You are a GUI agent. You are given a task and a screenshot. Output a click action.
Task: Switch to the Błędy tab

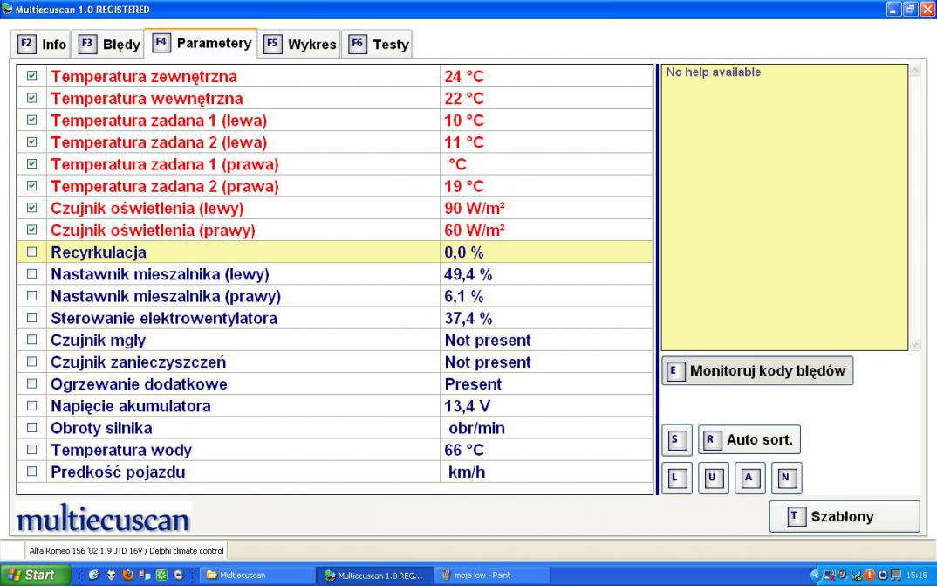(x=110, y=44)
